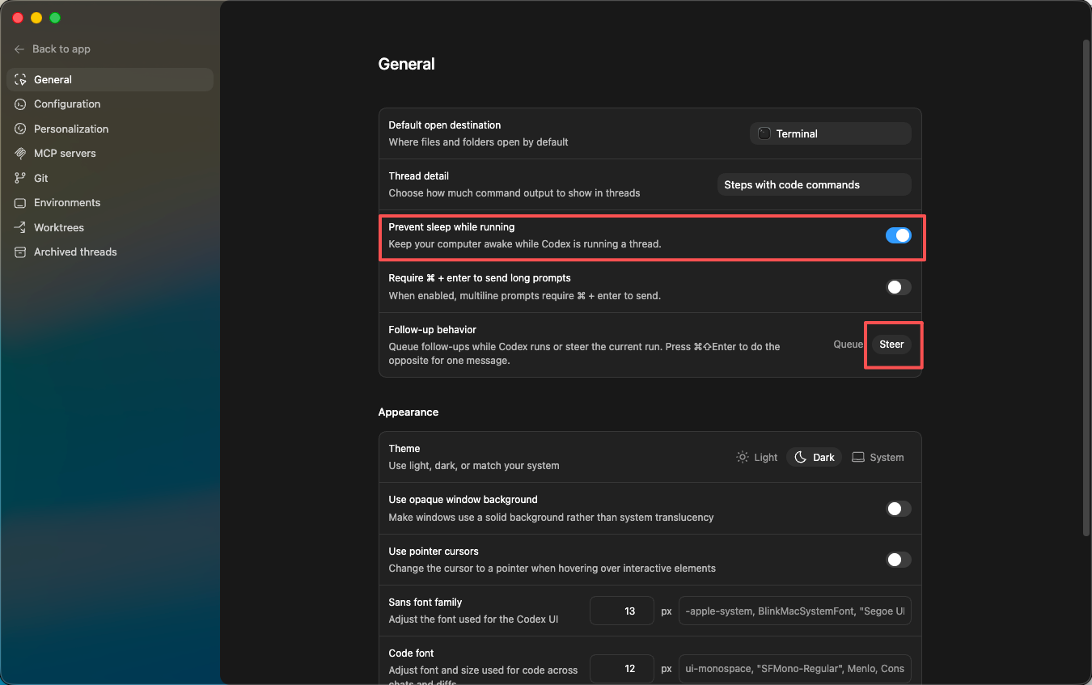The width and height of the screenshot is (1092, 685).
Task: Select Queue follow-up behavior
Action: (x=848, y=345)
